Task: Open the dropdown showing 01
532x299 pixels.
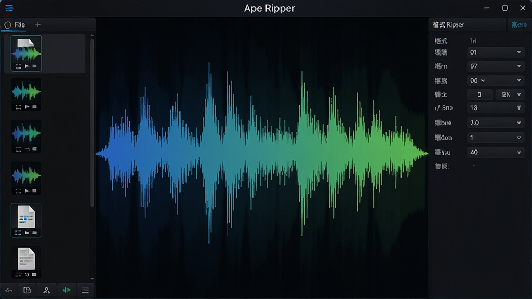Action: point(496,52)
